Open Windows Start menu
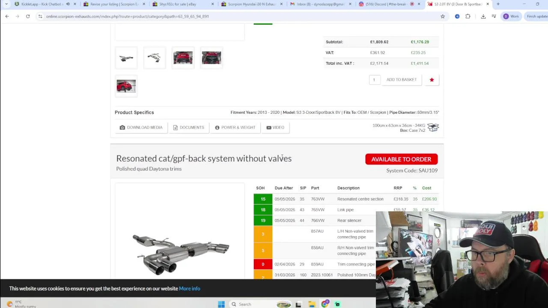This screenshot has width=548, height=308. coord(221,304)
